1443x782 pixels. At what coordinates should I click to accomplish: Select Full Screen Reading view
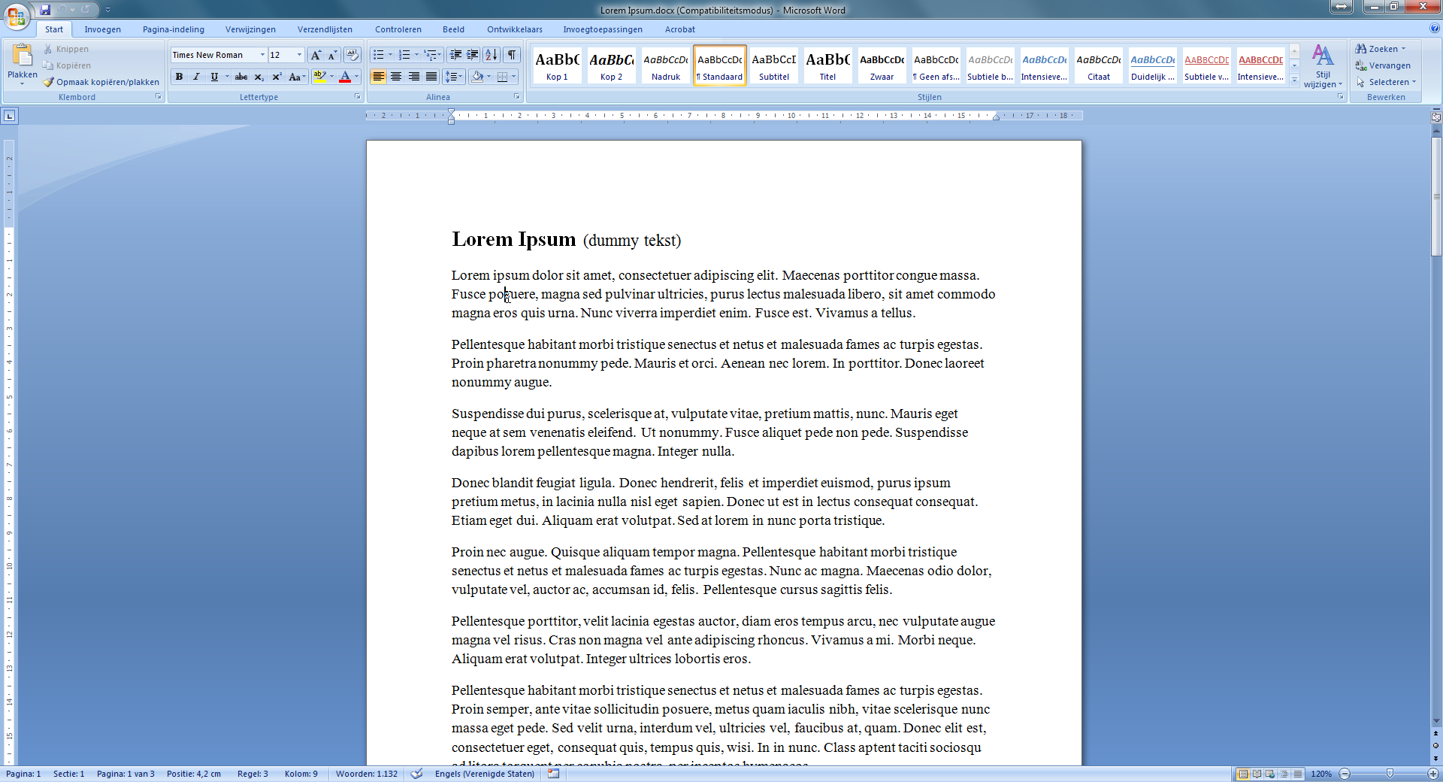[1257, 774]
